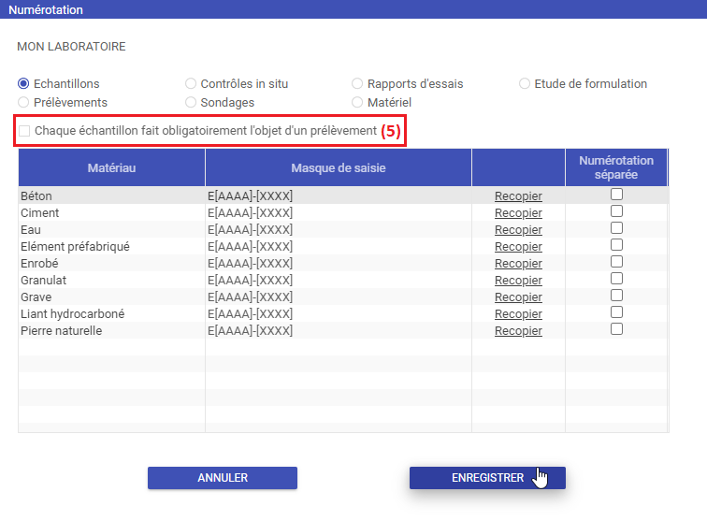Image resolution: width=707 pixels, height=521 pixels.
Task: Click Recopier in Elément préfabriqué row
Action: [518, 247]
